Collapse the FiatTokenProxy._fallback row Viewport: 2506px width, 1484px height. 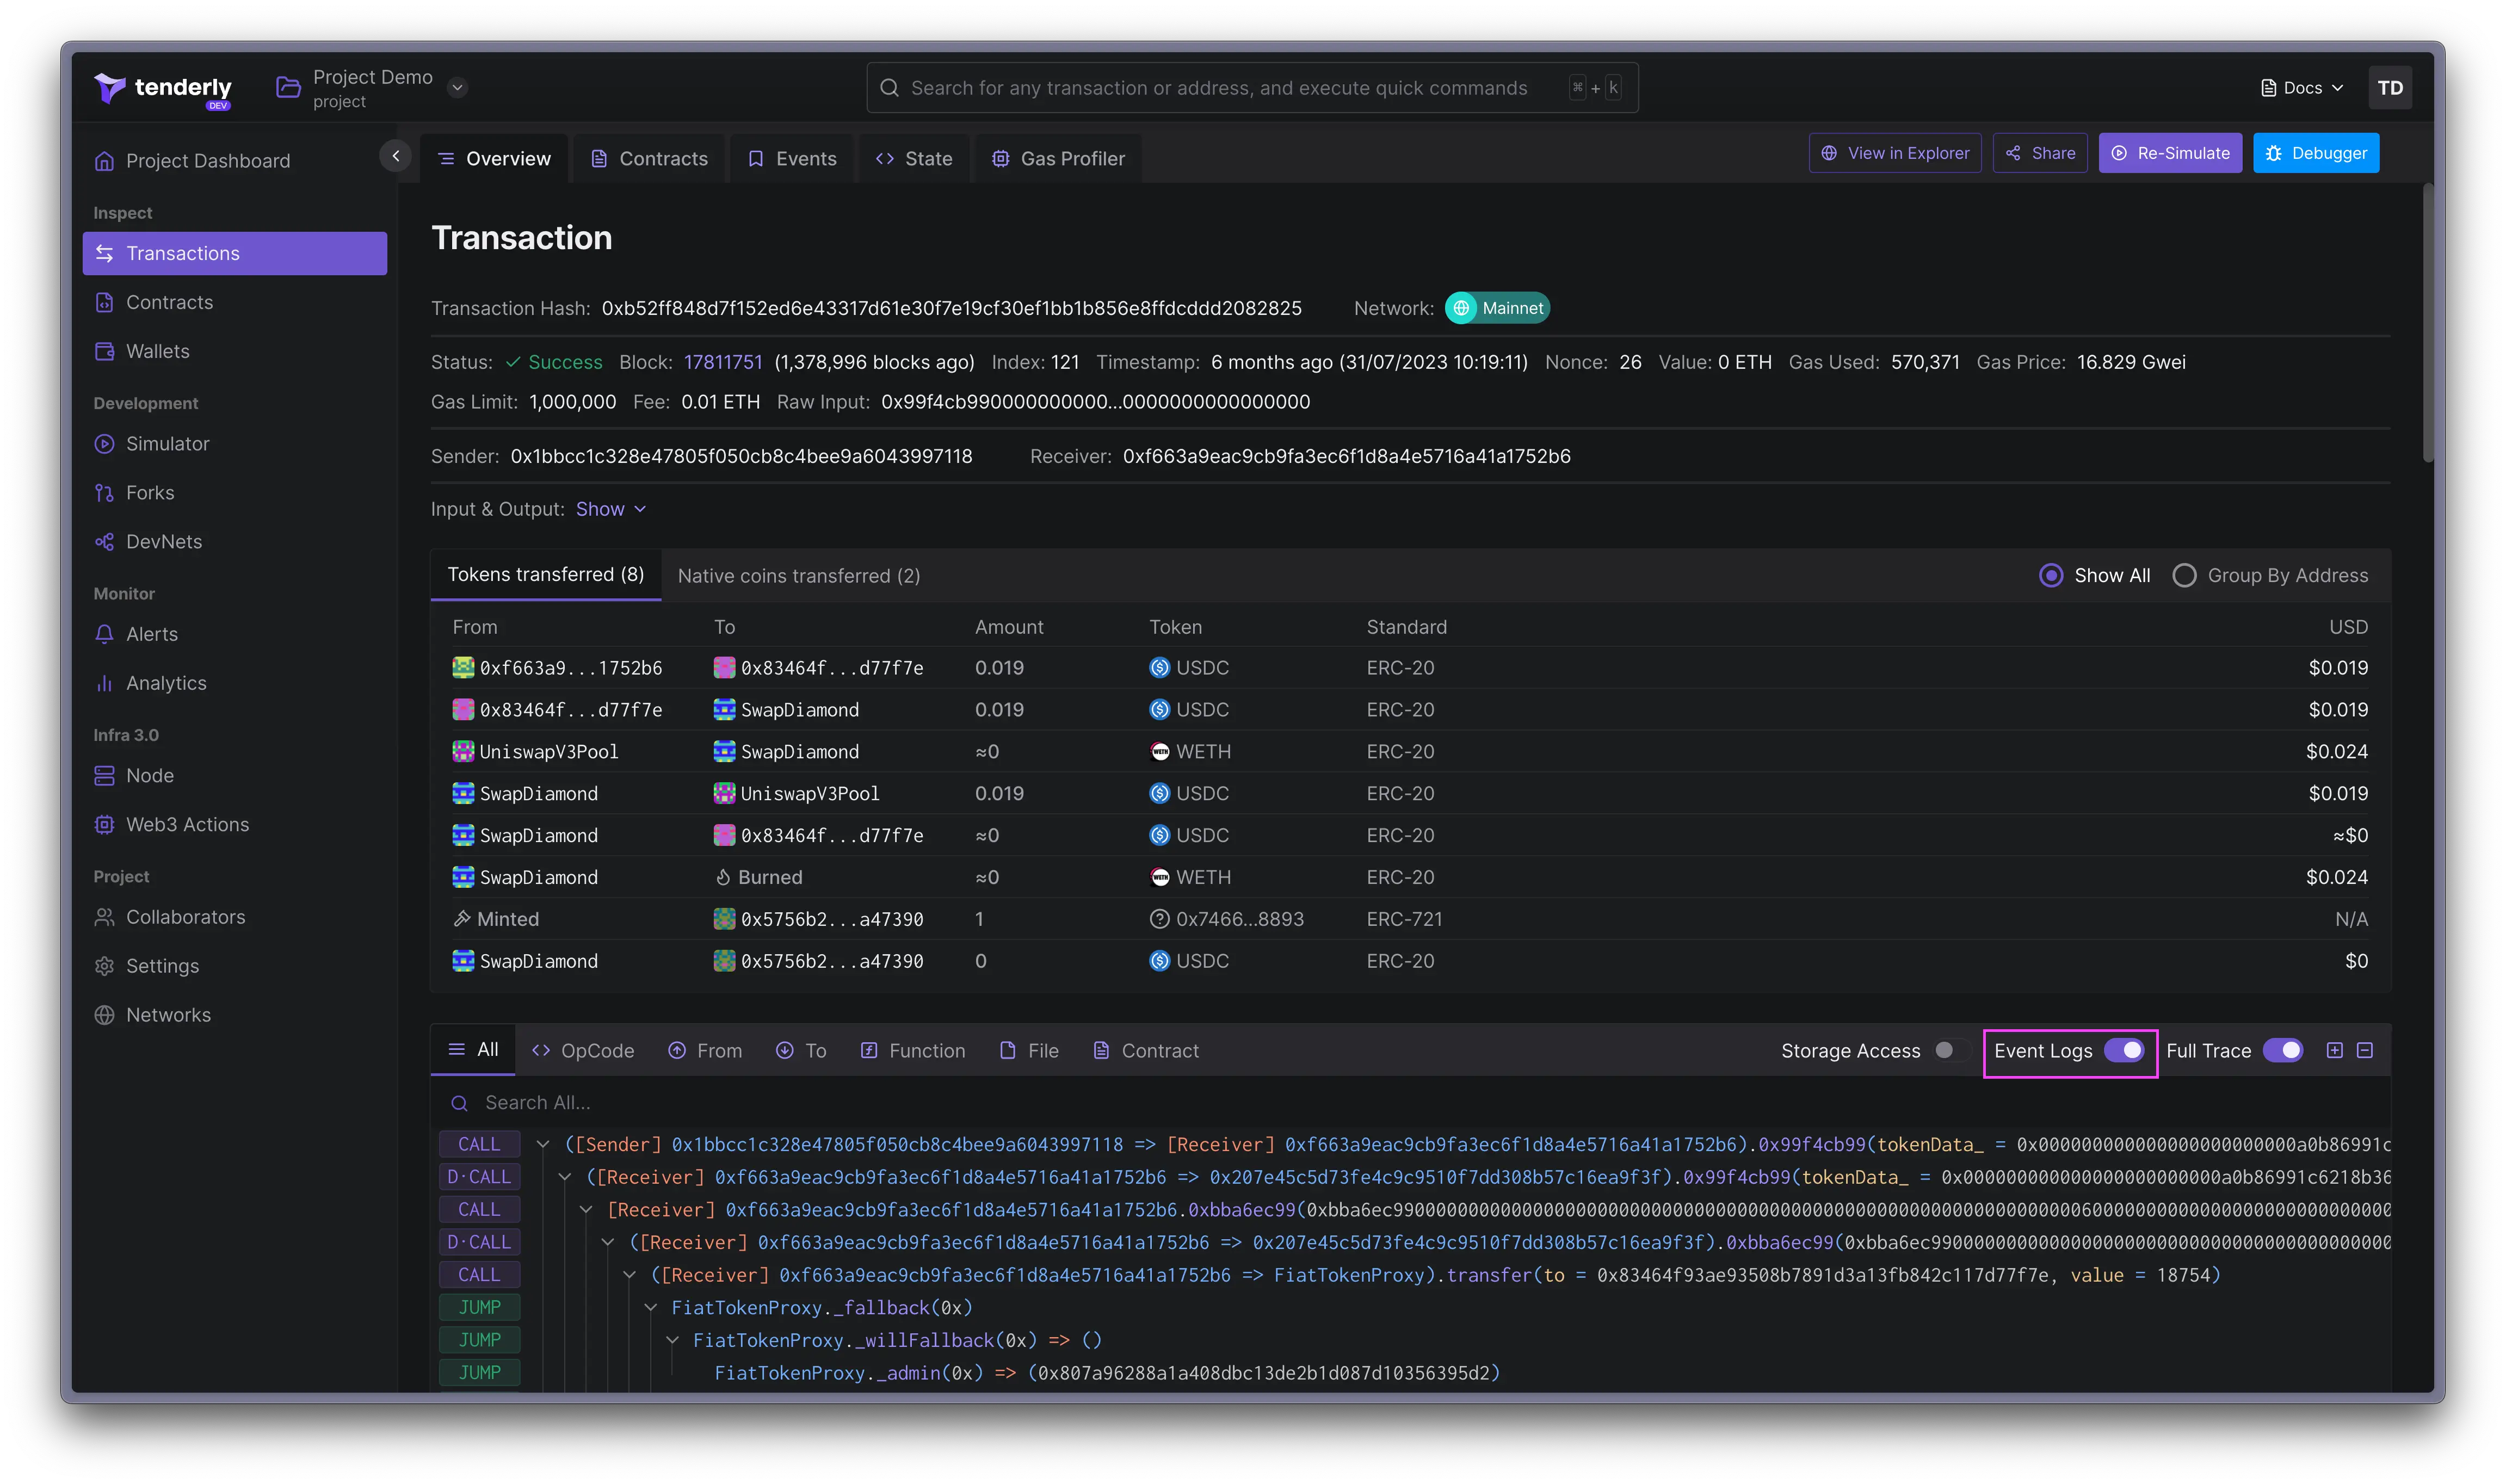[x=651, y=1308]
